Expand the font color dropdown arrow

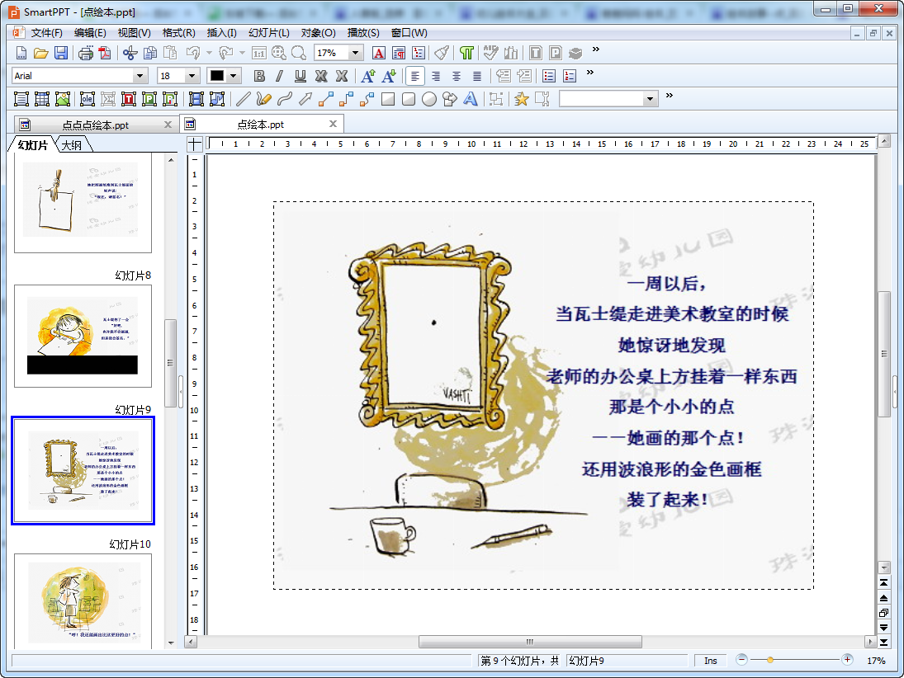(233, 76)
